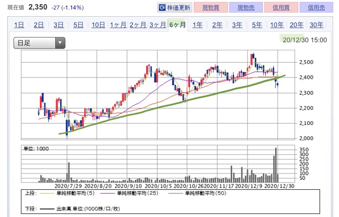Switch to the 1年 chart tab
The height and width of the screenshot is (217, 339).
(x=198, y=25)
